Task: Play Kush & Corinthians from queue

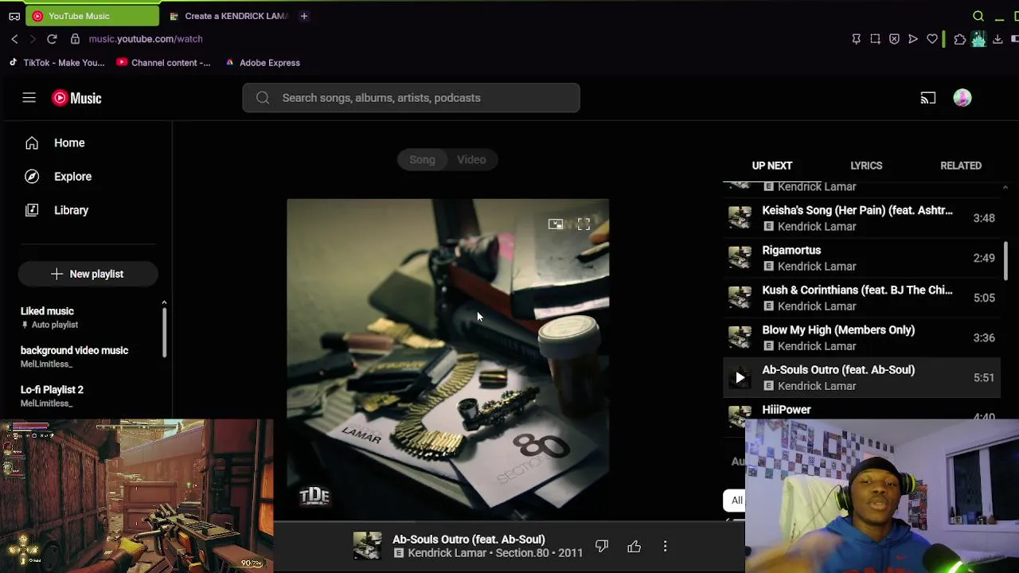Action: pyautogui.click(x=863, y=298)
